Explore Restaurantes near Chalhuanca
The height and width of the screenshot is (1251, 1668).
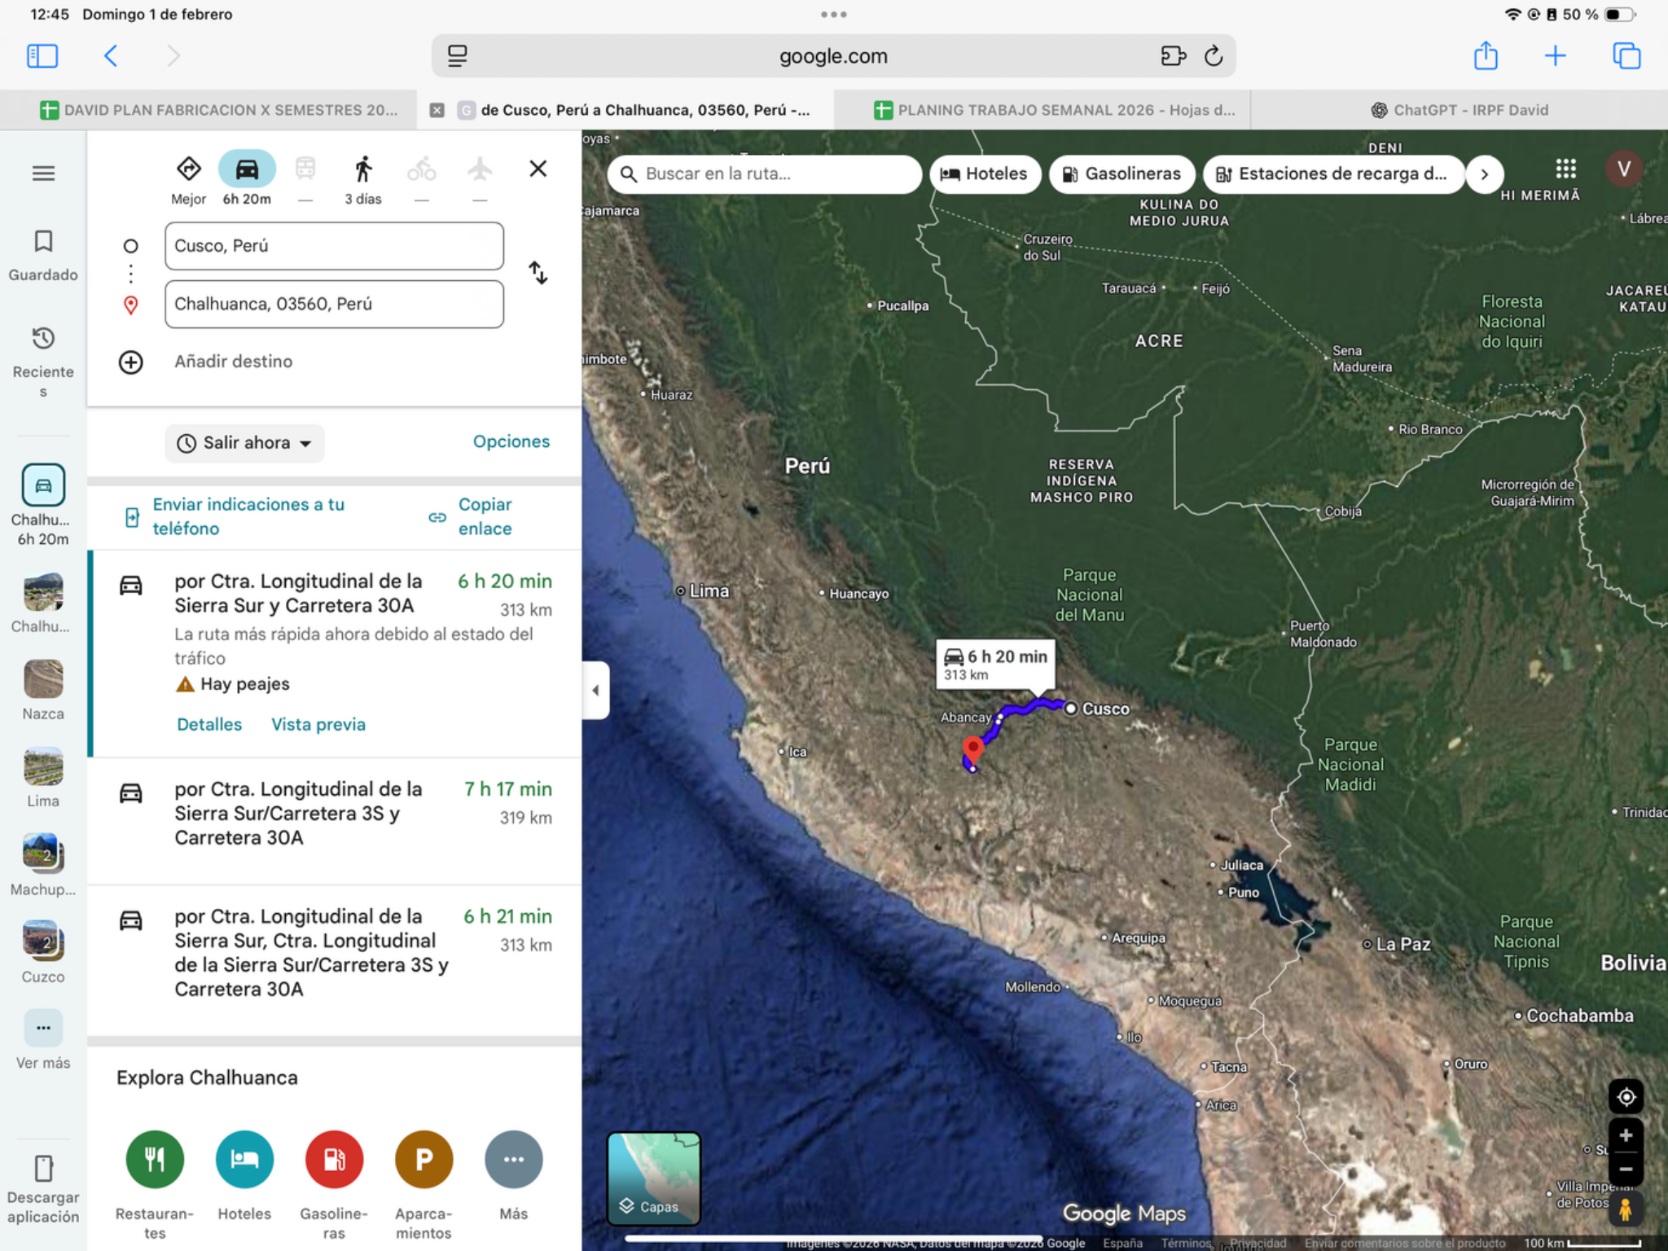[155, 1159]
